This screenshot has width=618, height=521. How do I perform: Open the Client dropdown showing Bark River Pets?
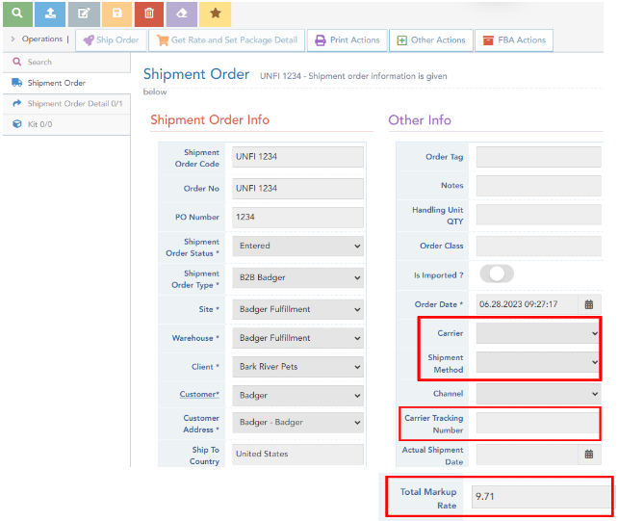pyautogui.click(x=298, y=367)
